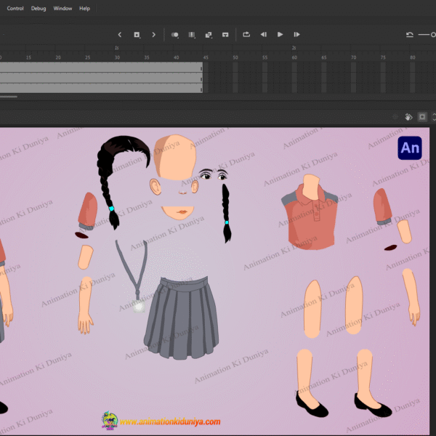
Task: Step forward one frame
Action: pos(296,34)
